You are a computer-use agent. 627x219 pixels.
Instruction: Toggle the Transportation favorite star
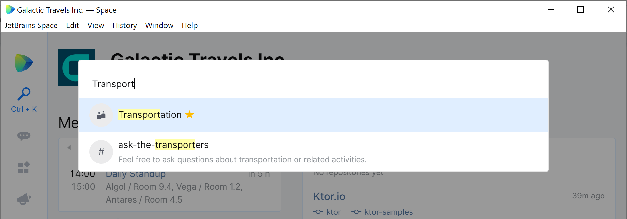(x=190, y=115)
